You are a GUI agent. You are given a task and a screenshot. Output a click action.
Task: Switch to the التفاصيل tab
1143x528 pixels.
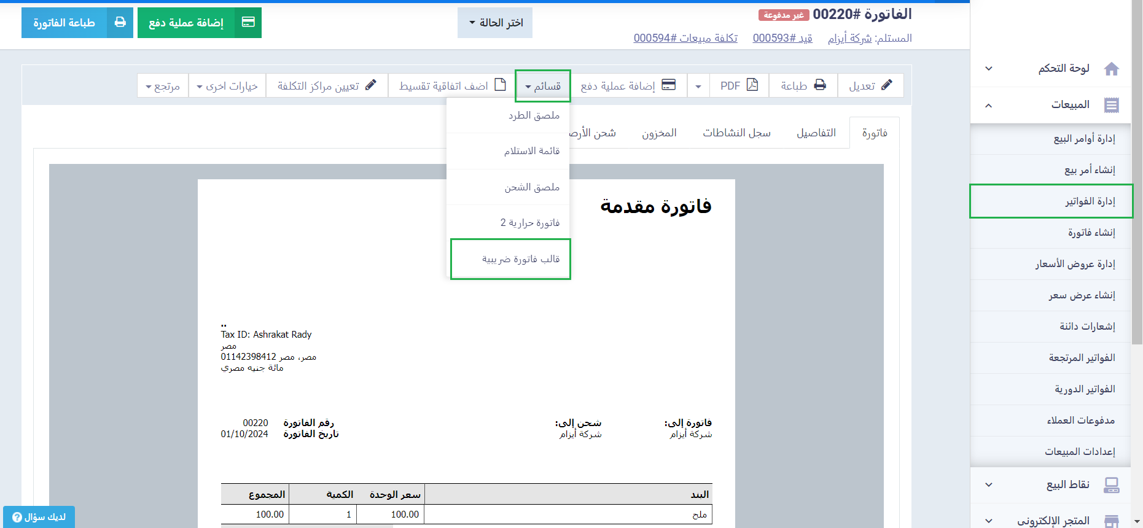coord(816,133)
